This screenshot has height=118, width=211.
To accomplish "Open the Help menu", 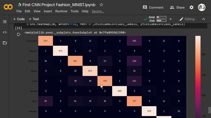I will pos(85,11).
